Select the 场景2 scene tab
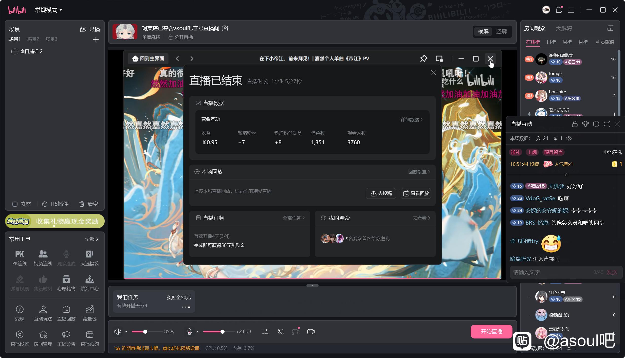 pos(33,39)
